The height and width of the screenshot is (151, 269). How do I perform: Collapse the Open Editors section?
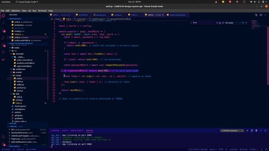15,19
